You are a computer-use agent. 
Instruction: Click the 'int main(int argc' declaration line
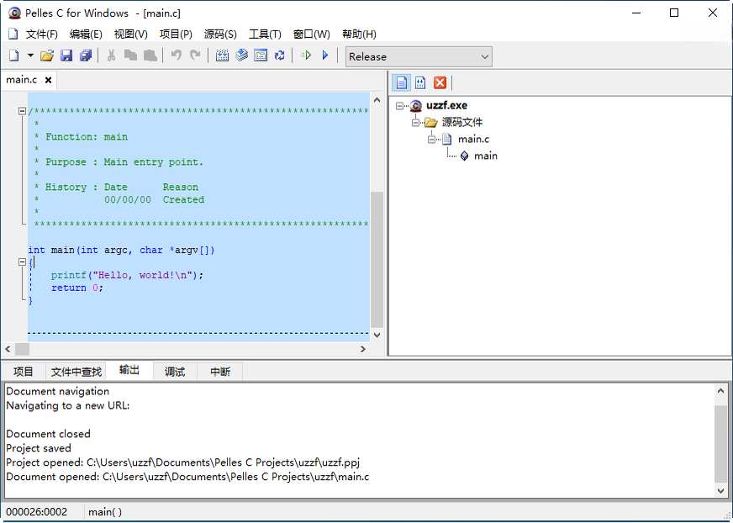click(121, 251)
